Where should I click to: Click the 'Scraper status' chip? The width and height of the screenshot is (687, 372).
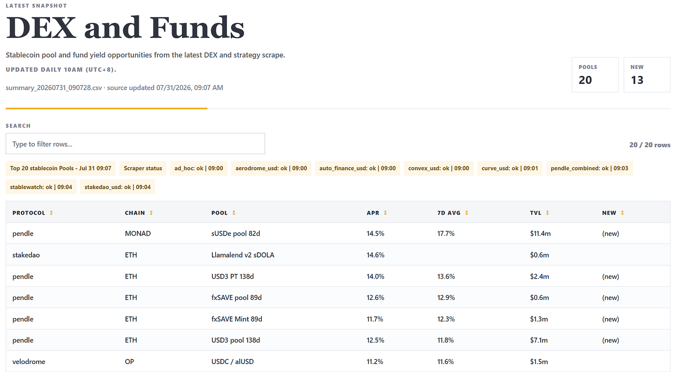pyautogui.click(x=143, y=168)
